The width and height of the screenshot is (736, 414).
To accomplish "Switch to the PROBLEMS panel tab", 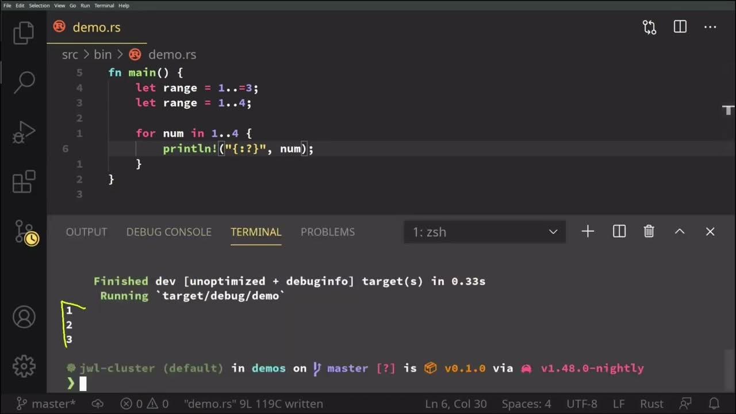I will 328,232.
